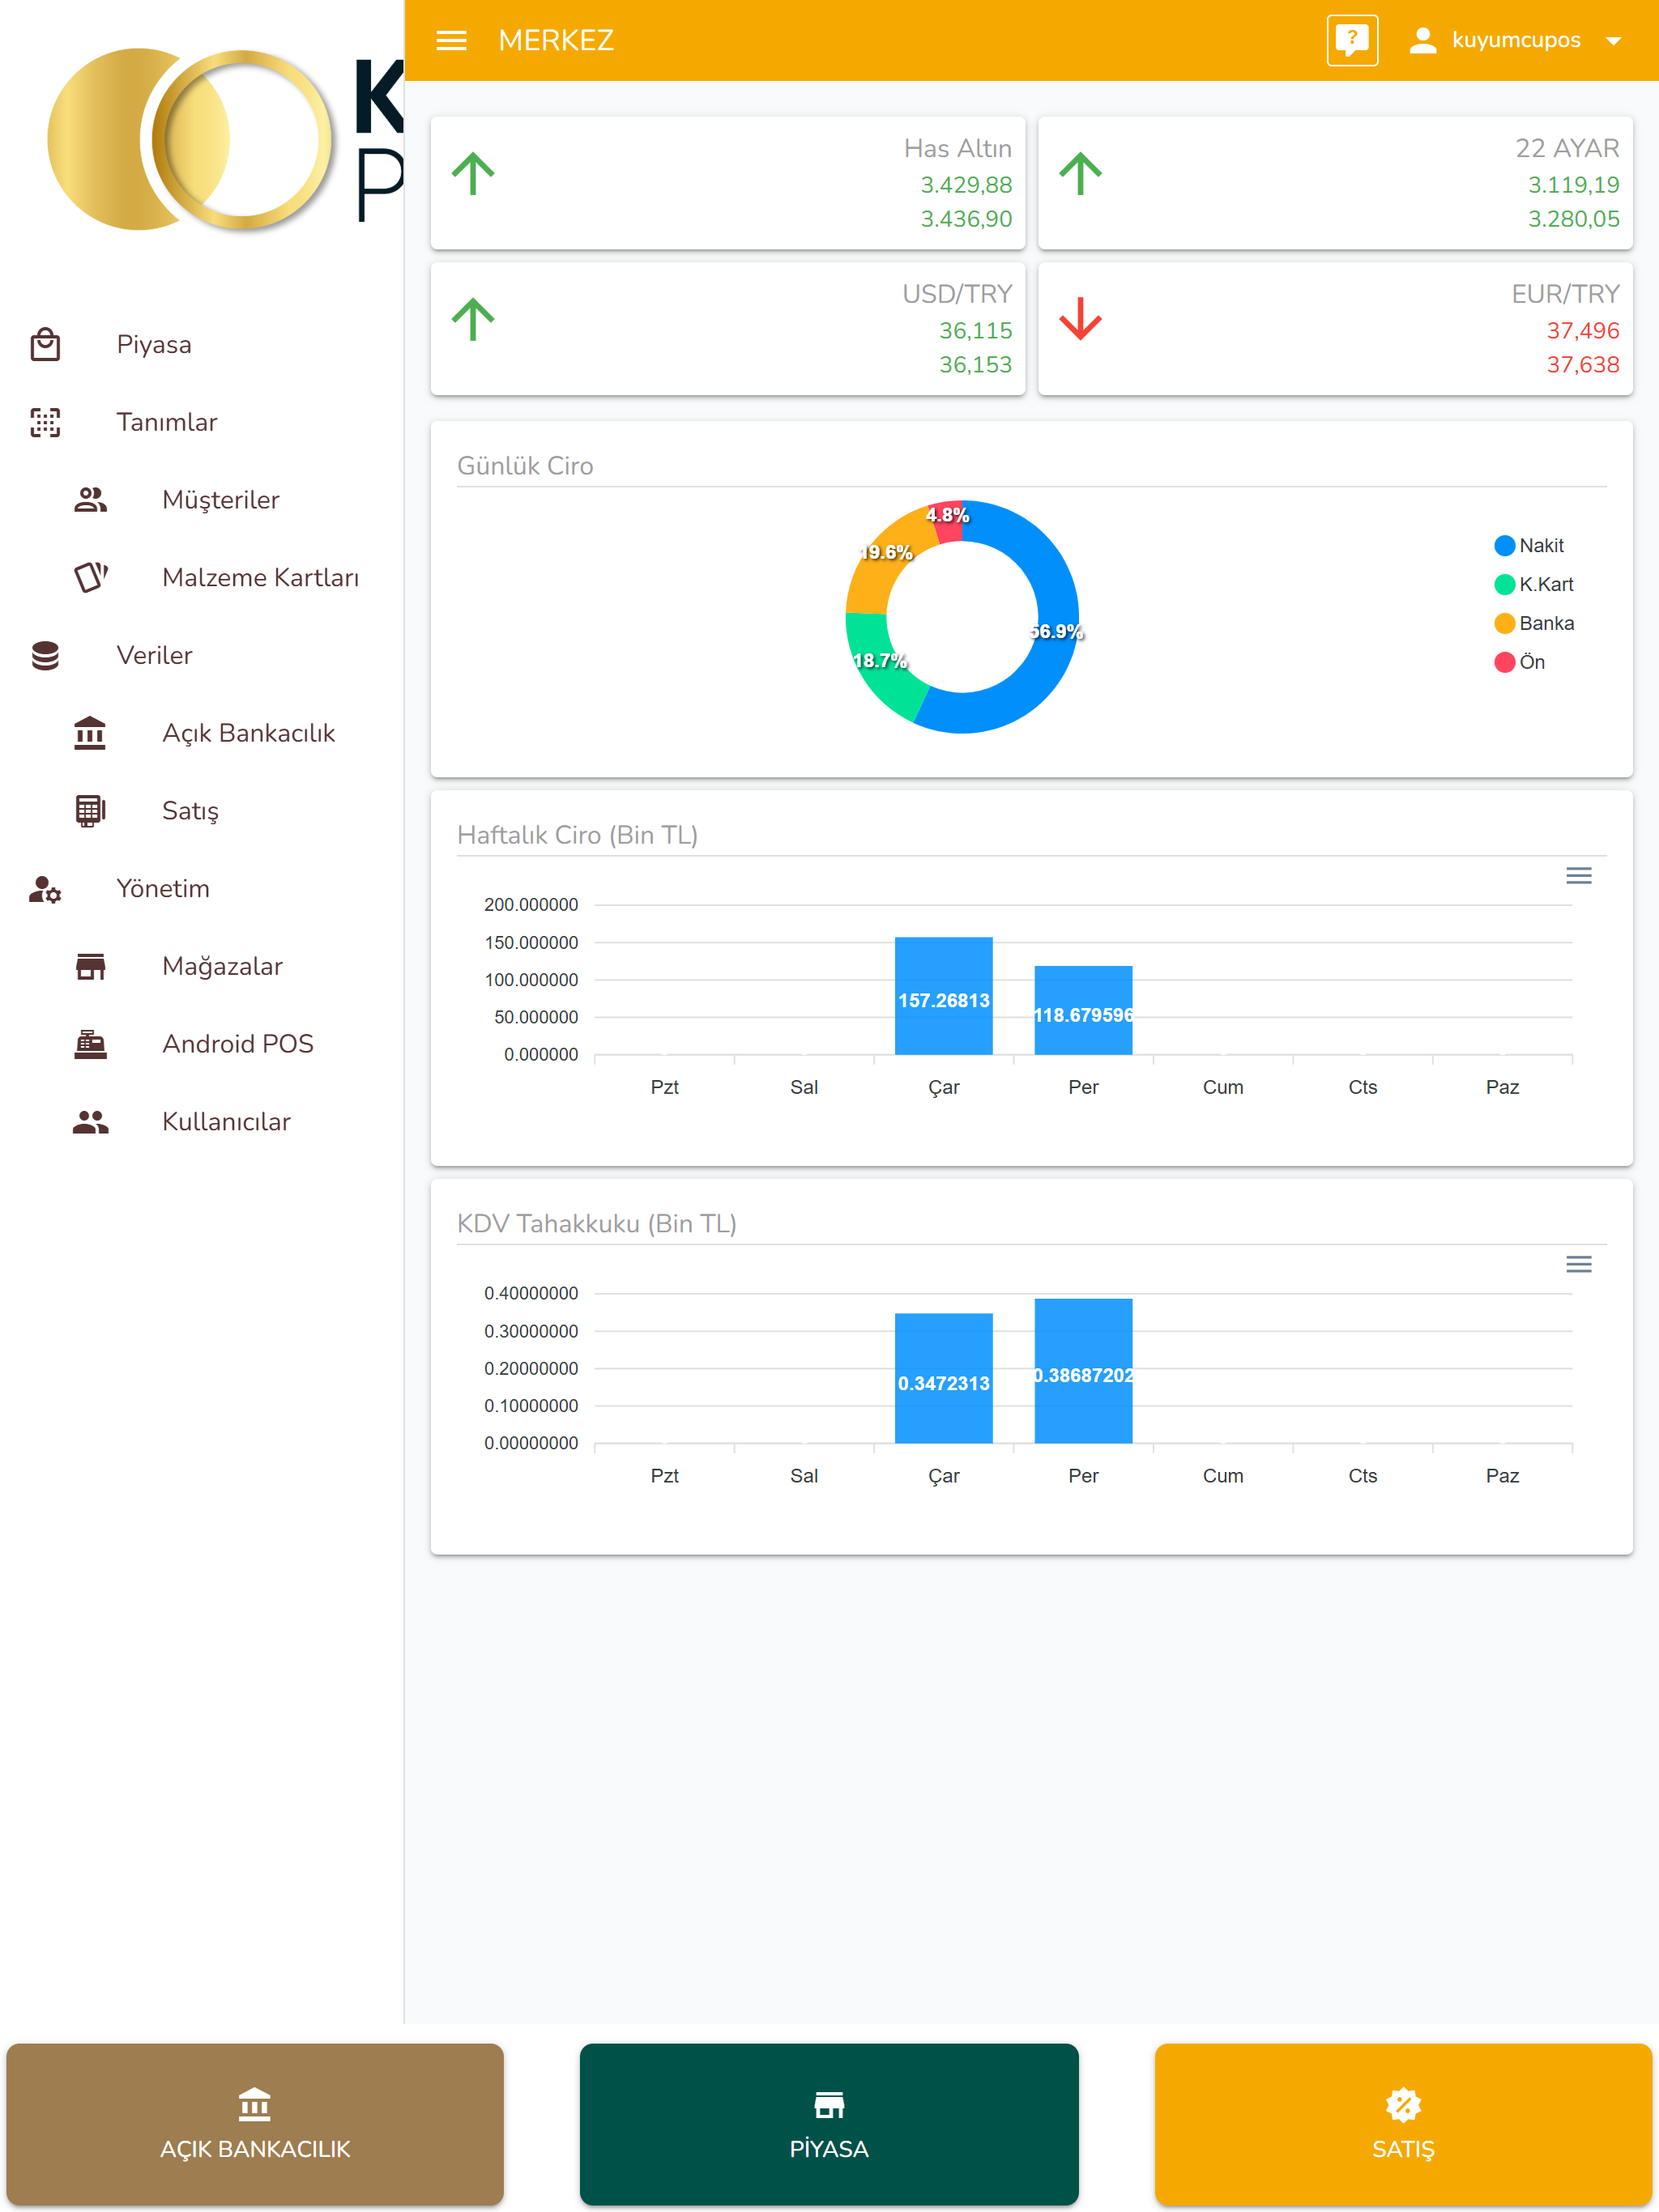The width and height of the screenshot is (1659, 2212).
Task: Click green up arrow on Has Altın card
Action: click(x=473, y=174)
